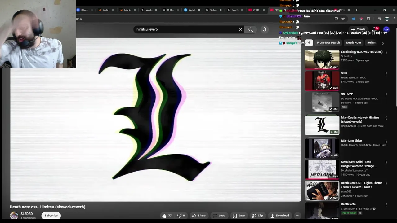Open the Clip tool

[257, 216]
